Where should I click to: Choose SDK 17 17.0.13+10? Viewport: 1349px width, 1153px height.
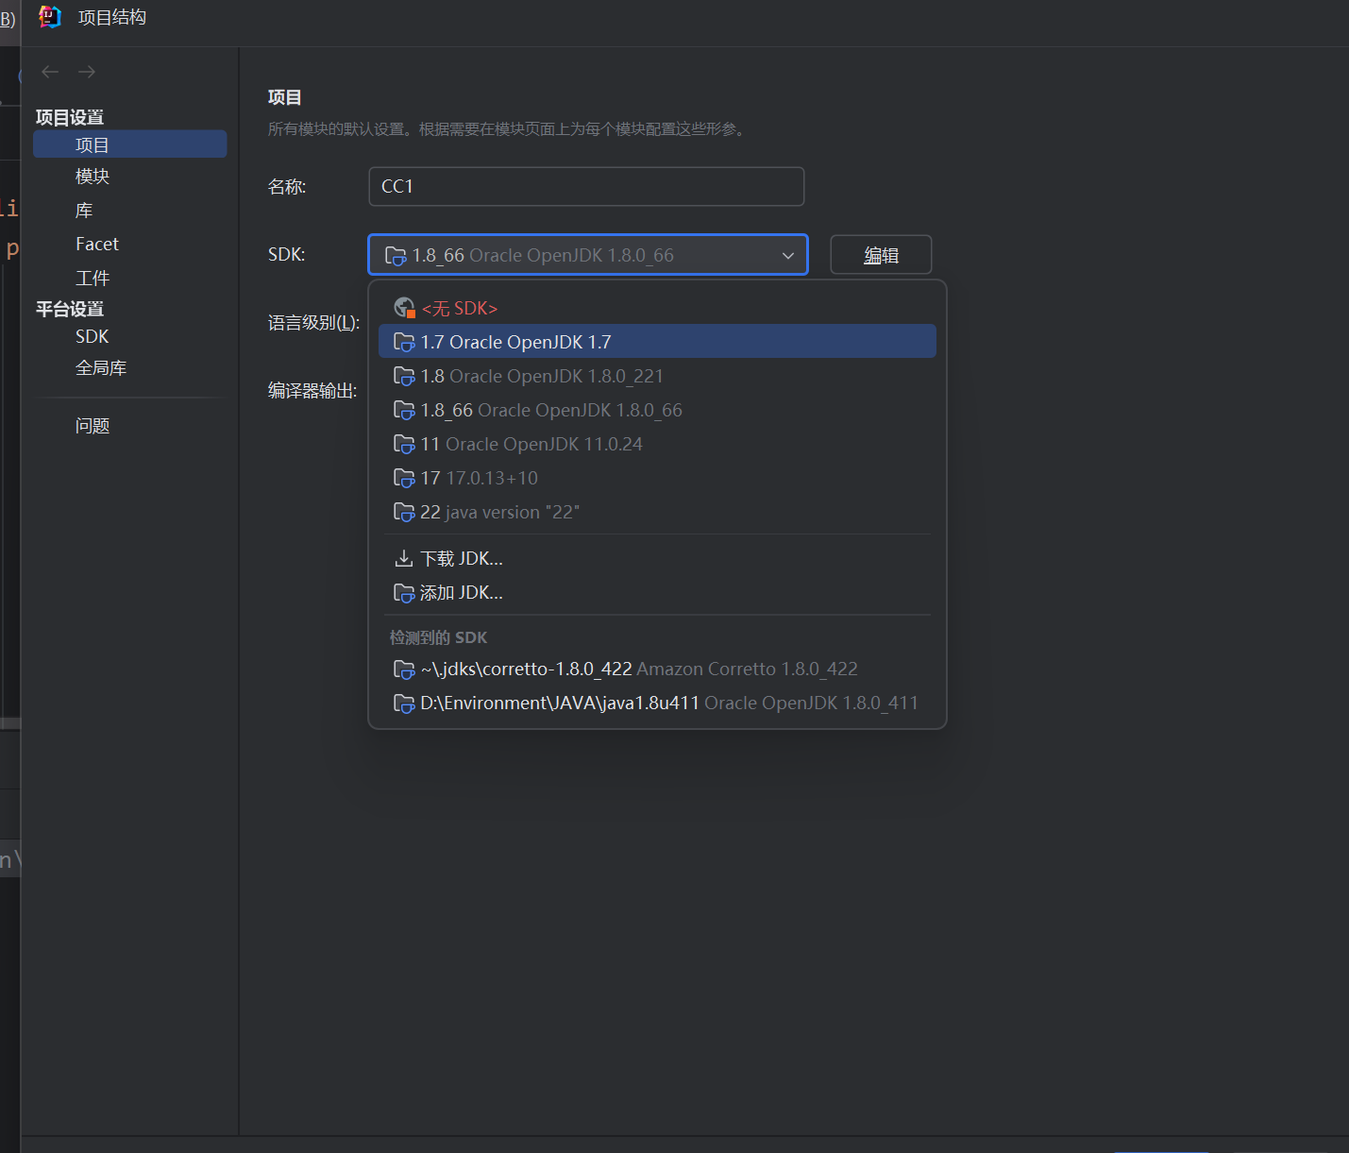click(x=657, y=478)
